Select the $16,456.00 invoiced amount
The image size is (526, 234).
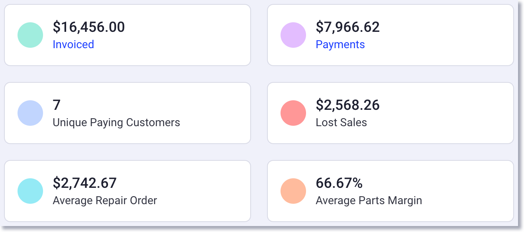(89, 27)
